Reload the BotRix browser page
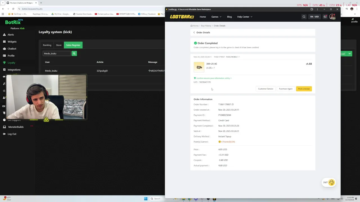 tap(13, 9)
